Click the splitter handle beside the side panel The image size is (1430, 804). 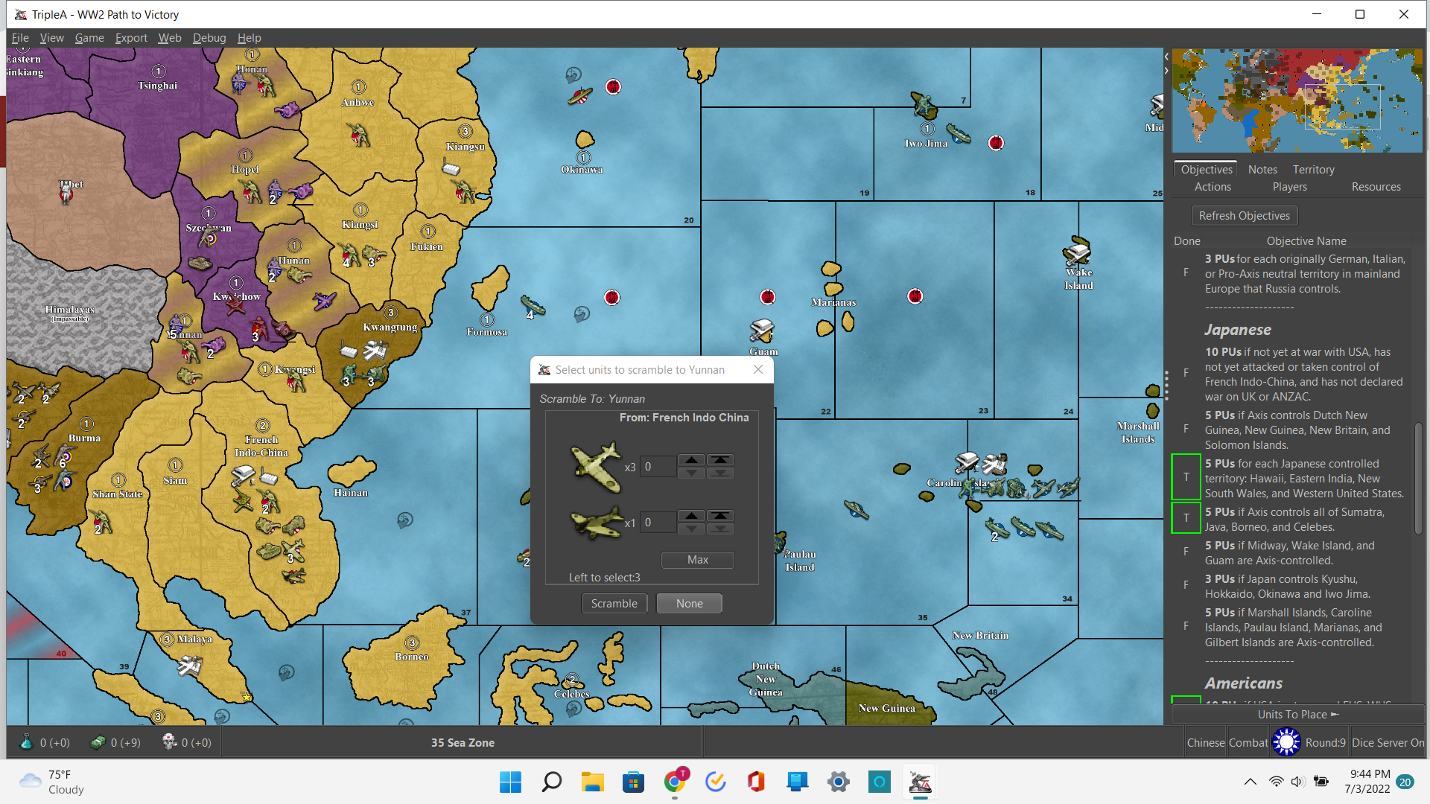pos(1166,385)
